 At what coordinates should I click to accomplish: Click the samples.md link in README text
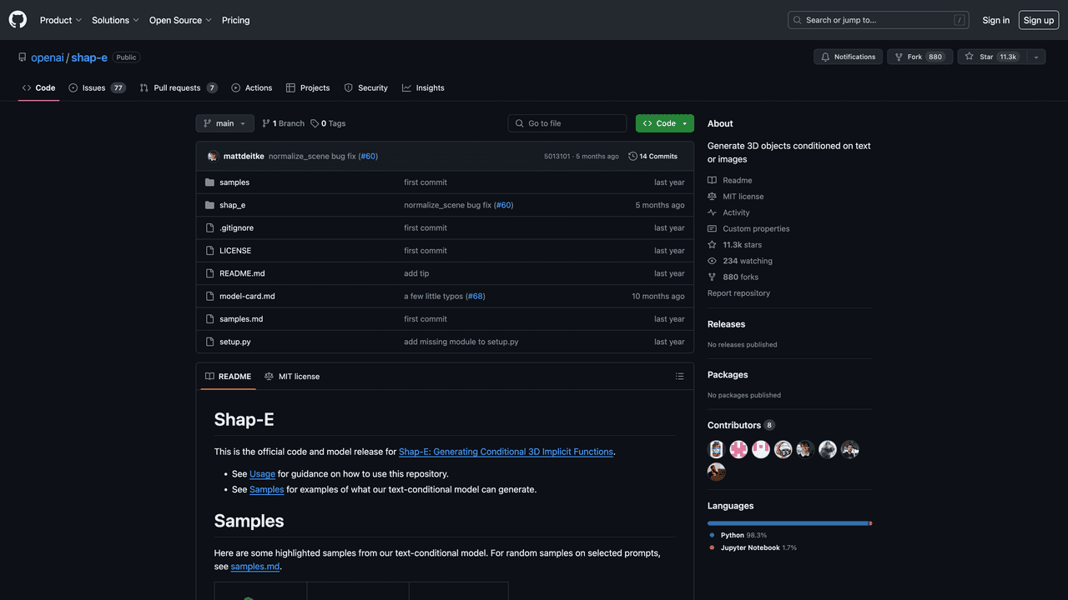[255, 567]
